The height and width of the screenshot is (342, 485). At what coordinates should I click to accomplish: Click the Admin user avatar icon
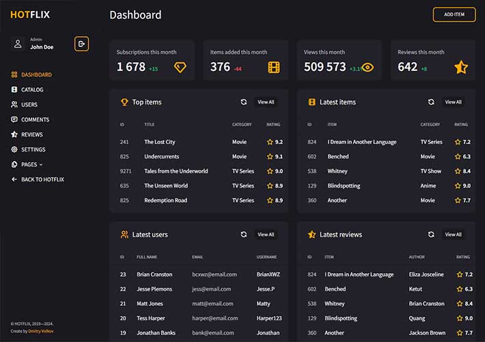tap(18, 44)
